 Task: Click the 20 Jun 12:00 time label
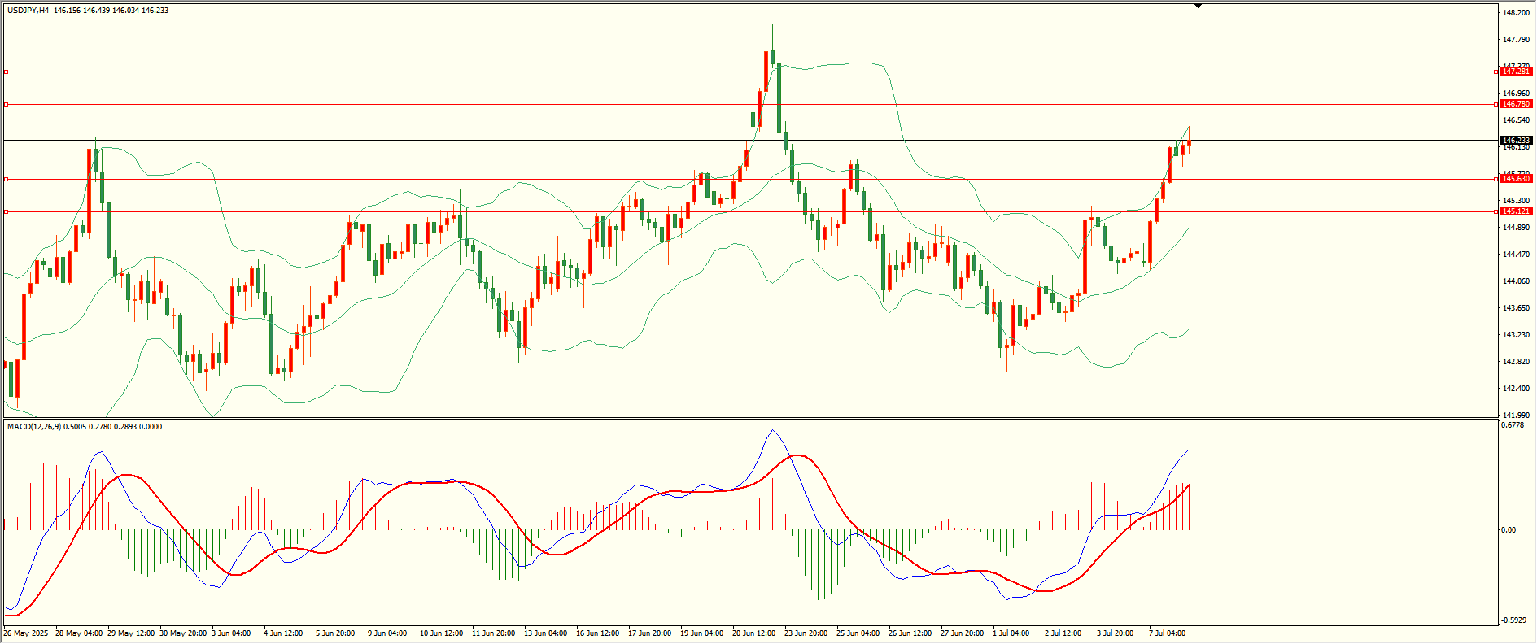[x=754, y=633]
